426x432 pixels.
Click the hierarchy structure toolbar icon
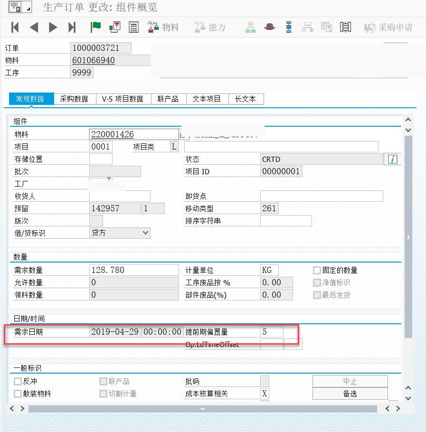coord(250,28)
